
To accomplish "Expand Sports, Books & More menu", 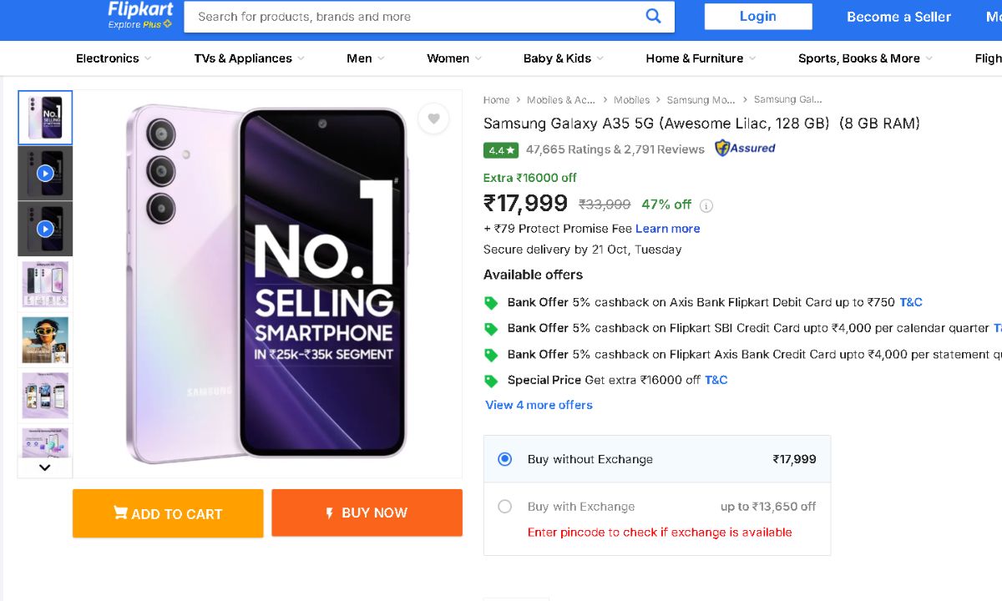I will [x=865, y=58].
